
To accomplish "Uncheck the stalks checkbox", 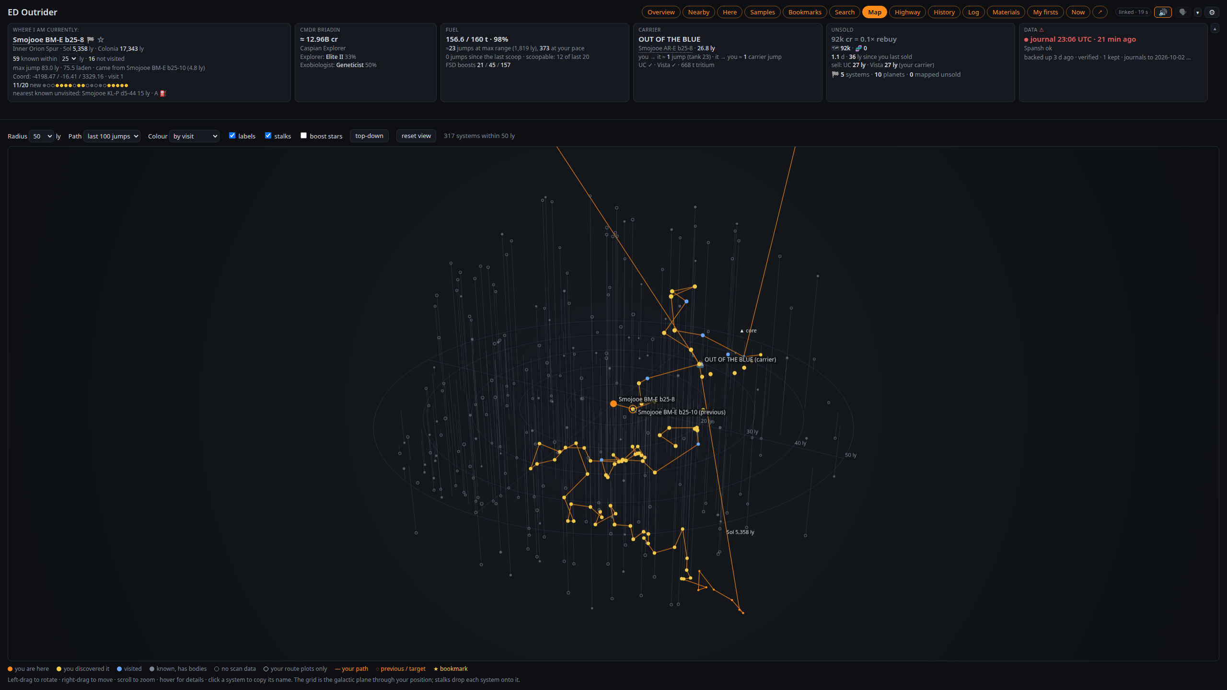I will click(x=268, y=136).
